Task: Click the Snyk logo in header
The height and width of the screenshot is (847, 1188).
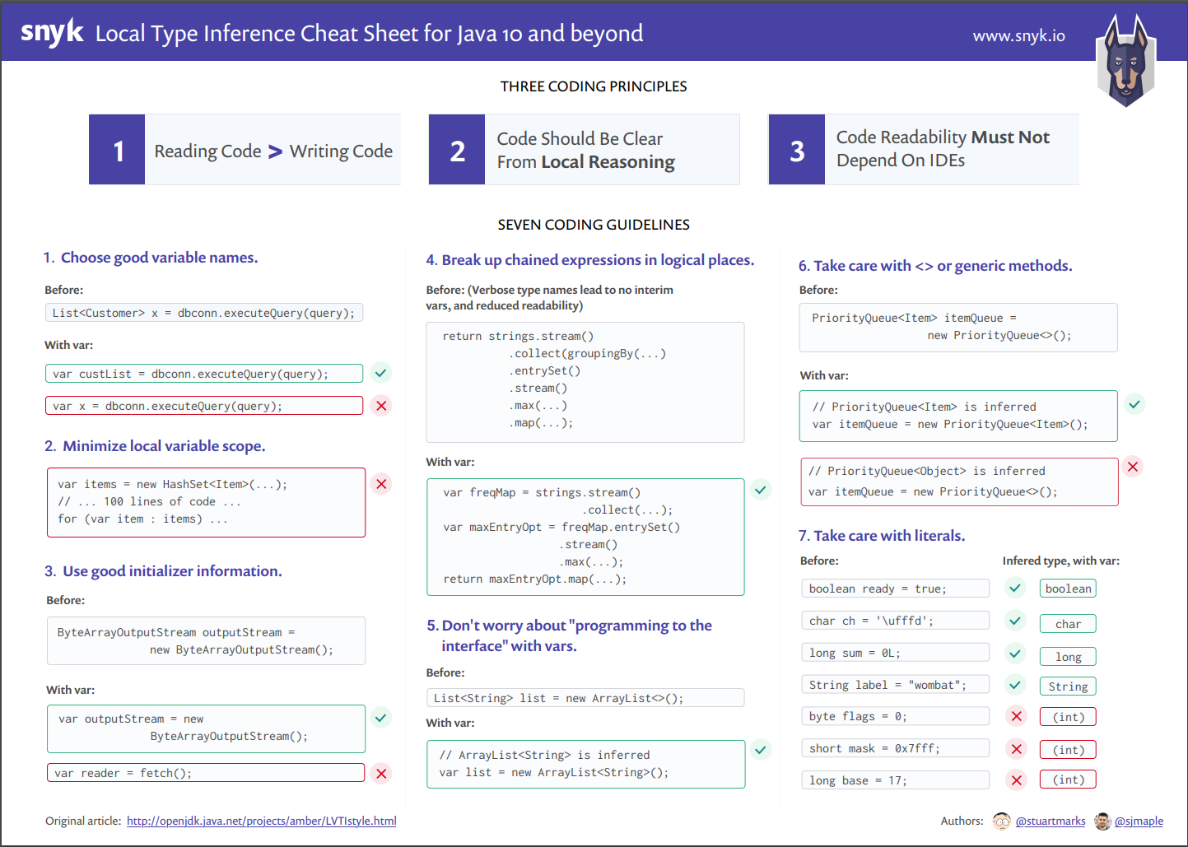Action: tap(52, 32)
